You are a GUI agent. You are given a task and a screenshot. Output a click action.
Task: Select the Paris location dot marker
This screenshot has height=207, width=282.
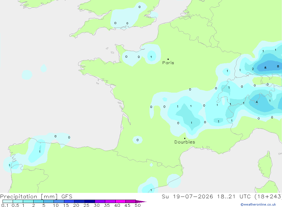pyautogui.click(x=168, y=59)
